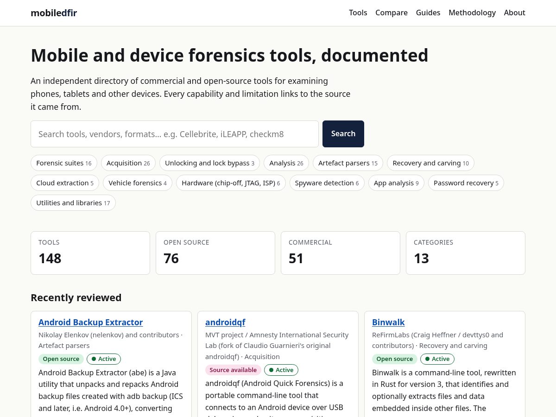
Task: Choose Unlocking and lock bypass chip
Action: point(209,163)
